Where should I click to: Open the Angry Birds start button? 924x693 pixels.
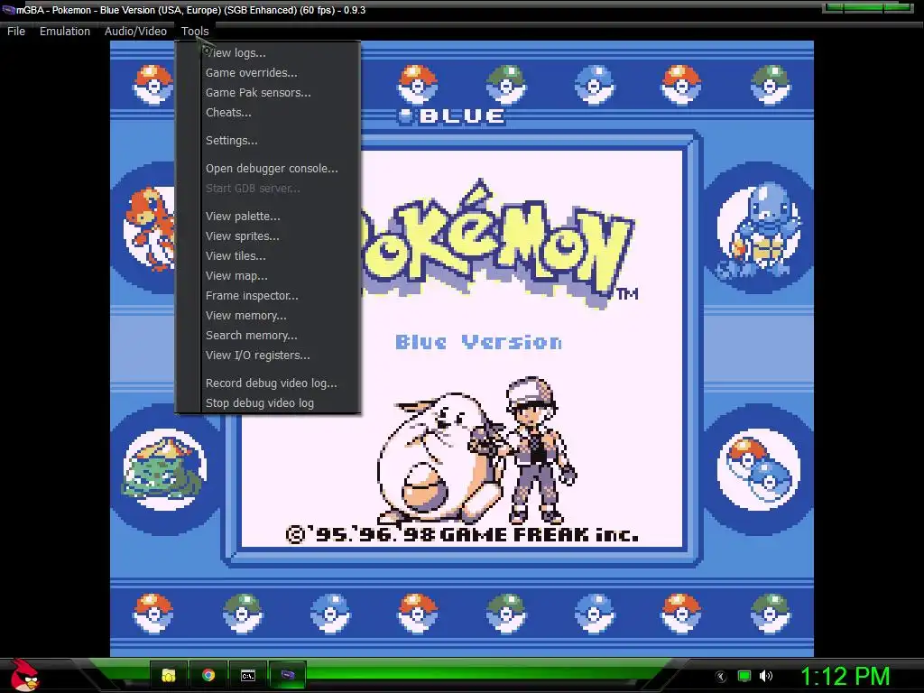click(x=24, y=675)
